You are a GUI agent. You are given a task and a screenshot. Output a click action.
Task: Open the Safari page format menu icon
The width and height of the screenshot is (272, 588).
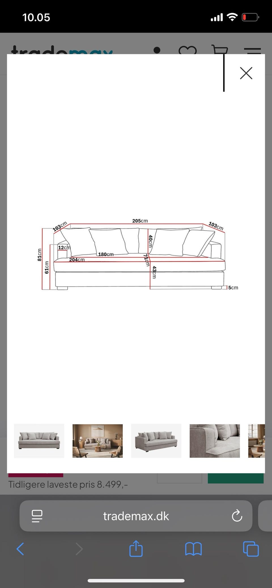[37, 516]
